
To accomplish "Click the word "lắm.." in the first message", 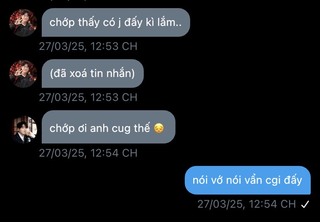I will pos(169,22).
